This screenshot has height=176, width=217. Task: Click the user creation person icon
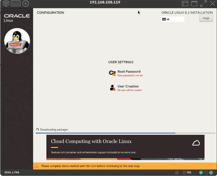(113, 88)
